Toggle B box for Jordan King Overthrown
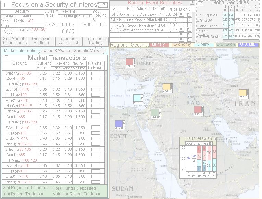This screenshot has height=199, width=262. pyautogui.click(x=182, y=15)
